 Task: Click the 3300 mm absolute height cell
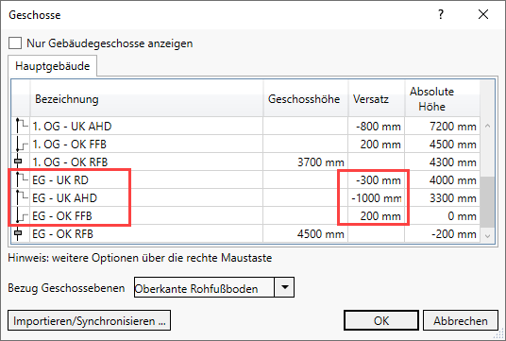[442, 198]
